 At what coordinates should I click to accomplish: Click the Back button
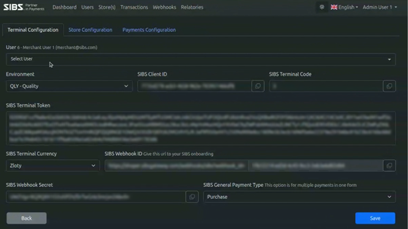[26, 218]
